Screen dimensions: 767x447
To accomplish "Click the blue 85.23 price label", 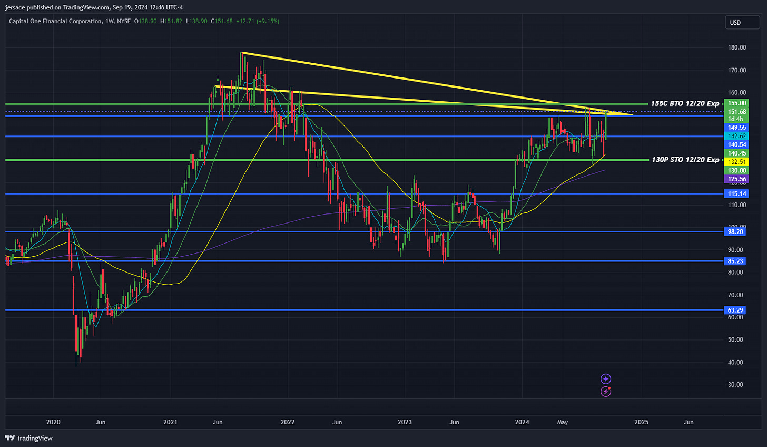I will 736,261.
